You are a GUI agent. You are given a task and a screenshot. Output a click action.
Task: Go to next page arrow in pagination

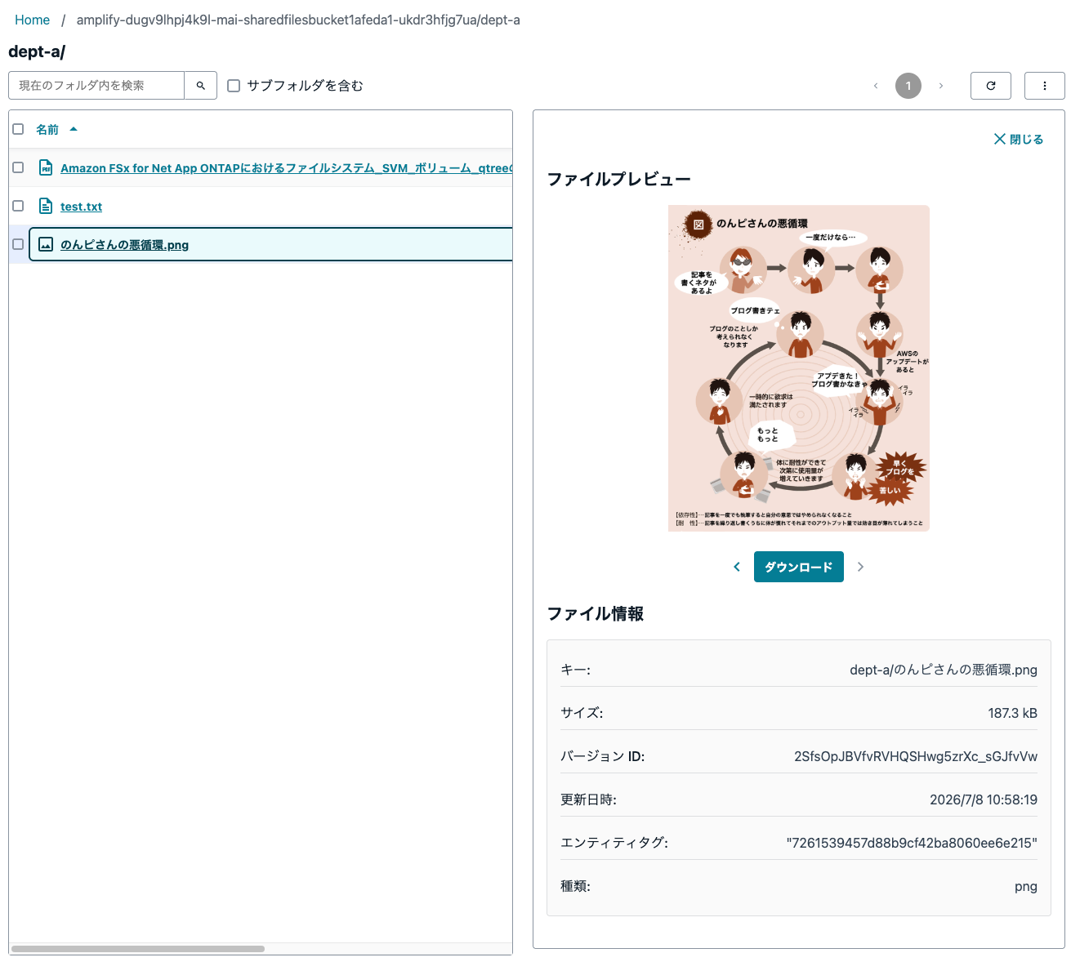[941, 86]
